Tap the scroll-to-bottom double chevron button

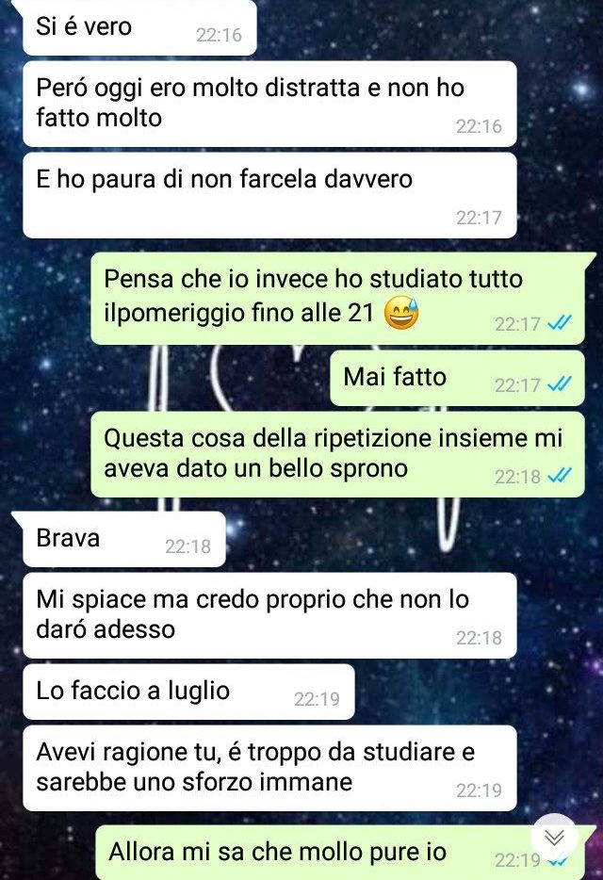click(x=554, y=838)
